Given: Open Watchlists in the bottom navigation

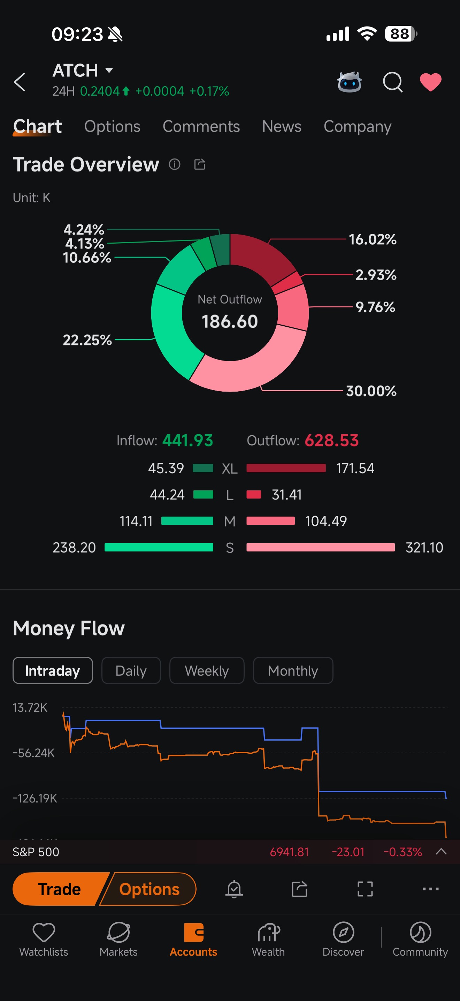Looking at the screenshot, I should point(44,940).
